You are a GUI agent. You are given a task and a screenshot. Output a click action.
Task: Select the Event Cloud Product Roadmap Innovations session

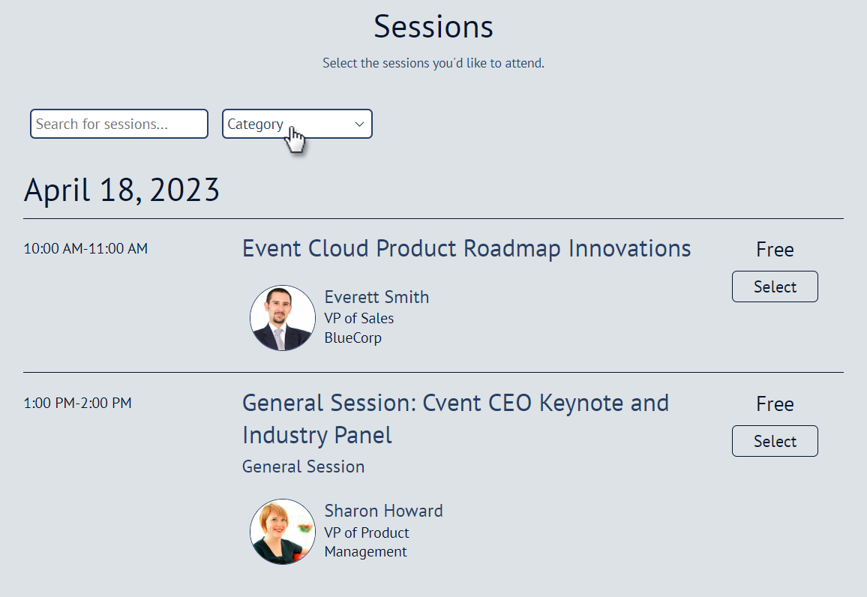pyautogui.click(x=775, y=286)
